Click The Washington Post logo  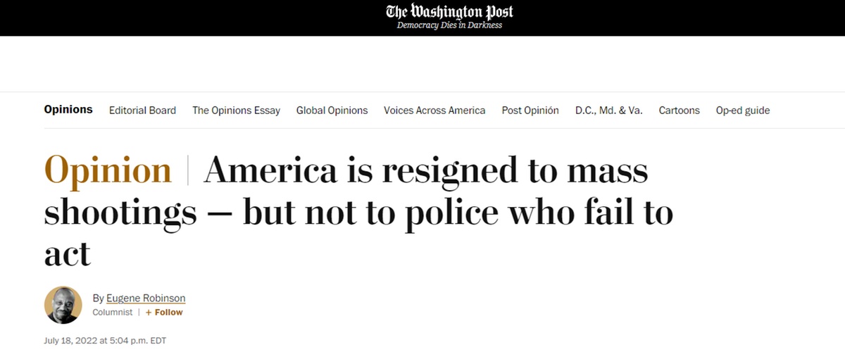[x=449, y=12]
